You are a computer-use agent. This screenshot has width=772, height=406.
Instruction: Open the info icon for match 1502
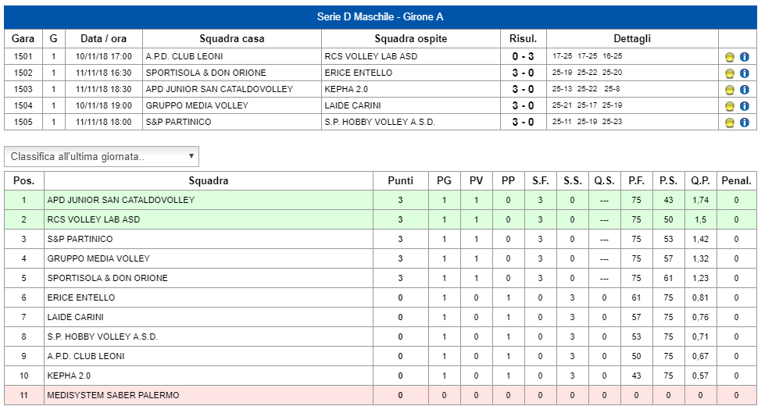(745, 73)
